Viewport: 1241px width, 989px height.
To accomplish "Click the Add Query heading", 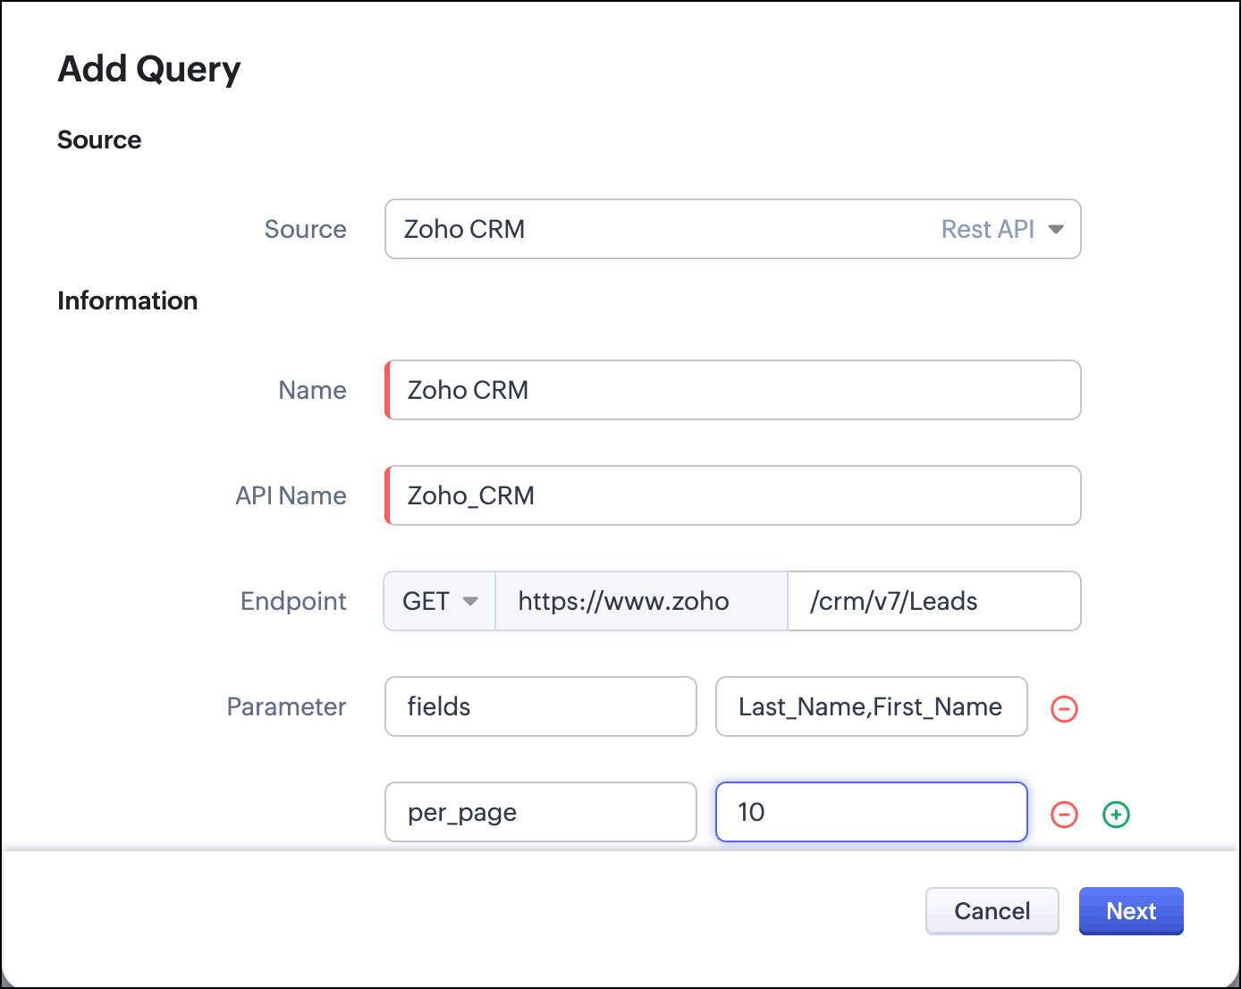I will [149, 70].
